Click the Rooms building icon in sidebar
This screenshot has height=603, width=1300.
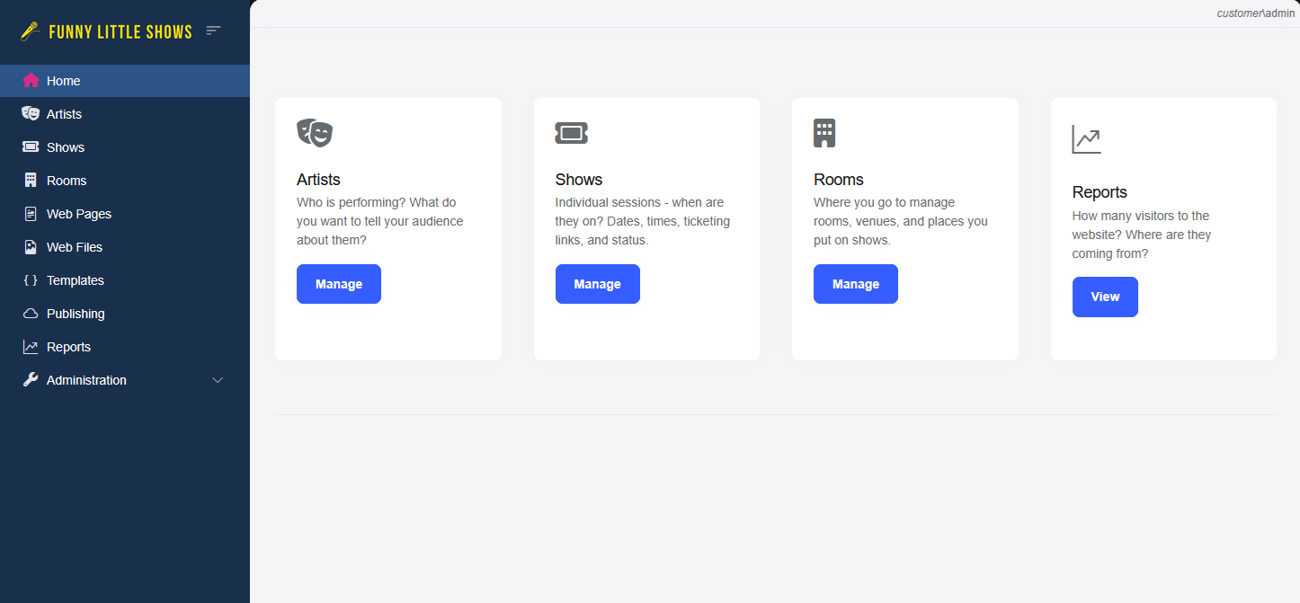tap(31, 180)
